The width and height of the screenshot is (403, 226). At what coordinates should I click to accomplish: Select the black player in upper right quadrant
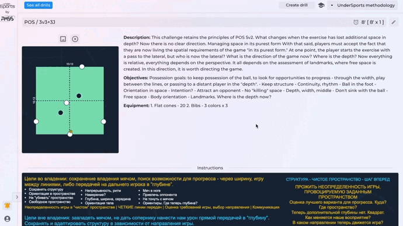coord(79,96)
